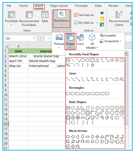Choose the Cube shape in Basic Shapes
The width and height of the screenshot is (135, 153).
[x=122, y=113]
